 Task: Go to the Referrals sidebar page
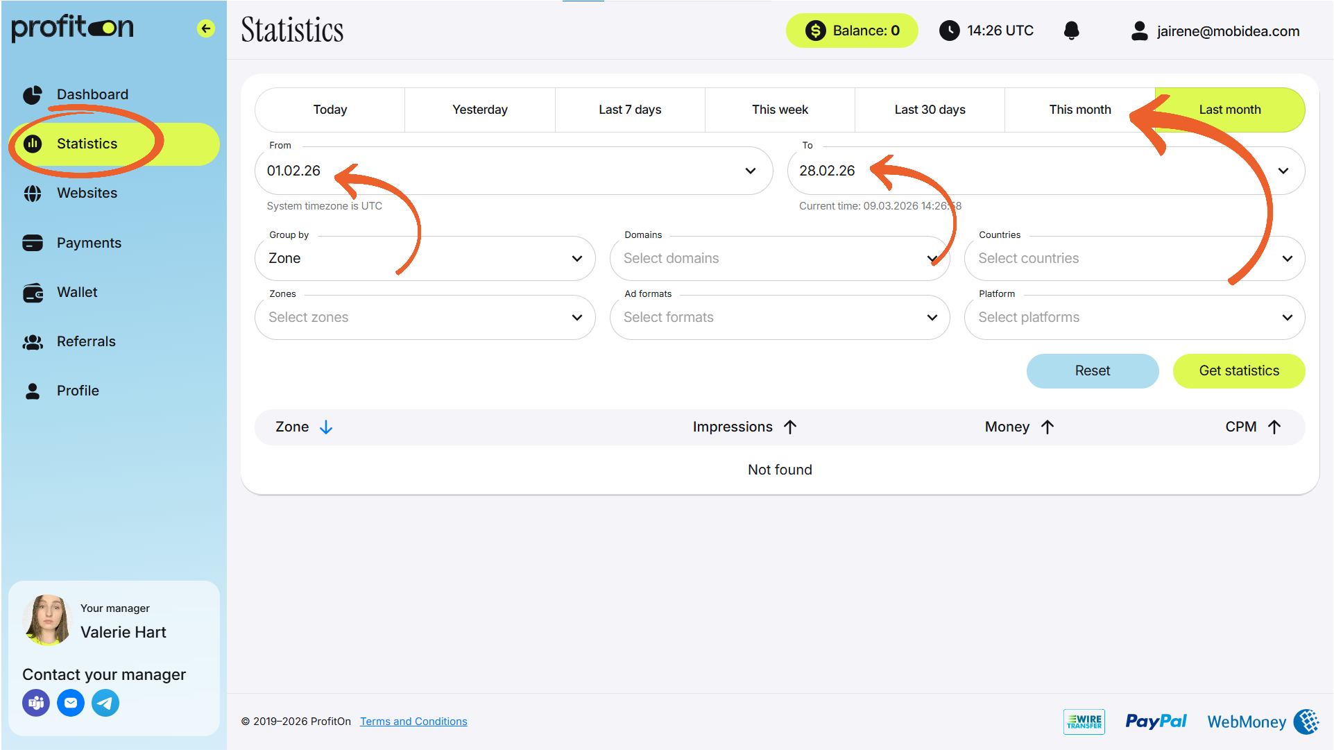(x=86, y=341)
